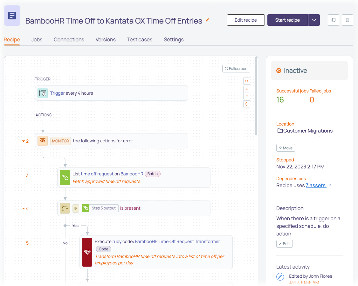Click the Monitor eye icon in step 2
Image resolution: width=358 pixels, height=286 pixels.
tap(43, 141)
